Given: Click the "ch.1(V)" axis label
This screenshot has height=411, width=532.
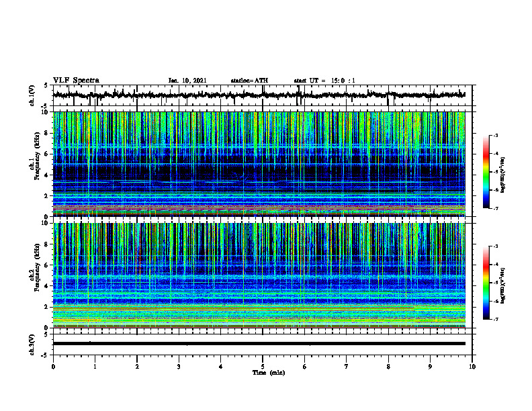Looking at the screenshot, I should tap(32, 95).
